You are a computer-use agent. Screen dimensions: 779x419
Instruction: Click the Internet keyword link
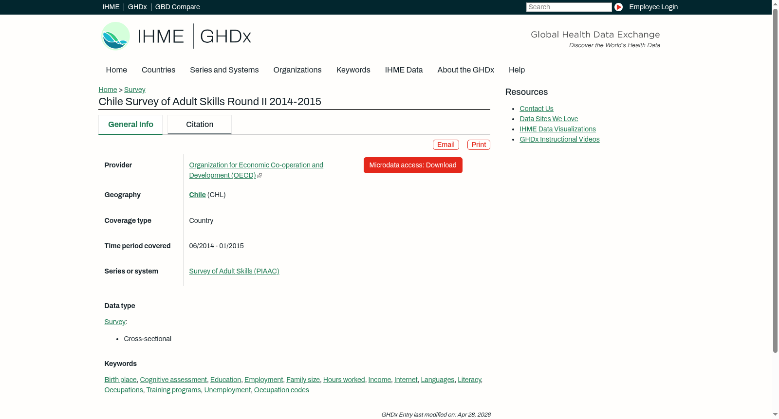[x=406, y=380]
